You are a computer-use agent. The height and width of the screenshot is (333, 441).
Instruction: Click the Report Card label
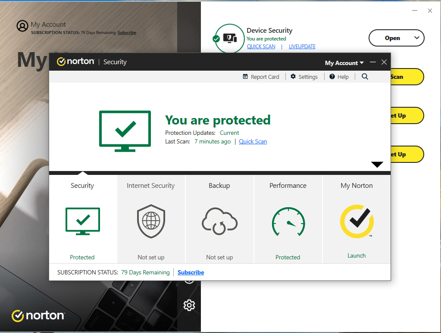click(265, 77)
